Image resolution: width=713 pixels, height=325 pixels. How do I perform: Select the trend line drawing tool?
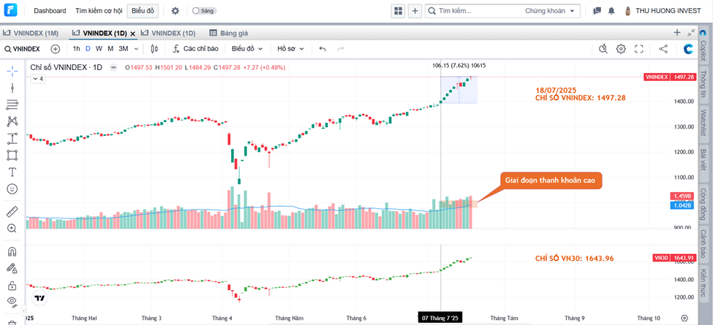pyautogui.click(x=12, y=88)
